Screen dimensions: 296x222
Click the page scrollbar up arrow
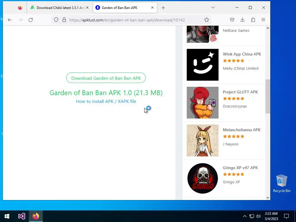(268, 28)
